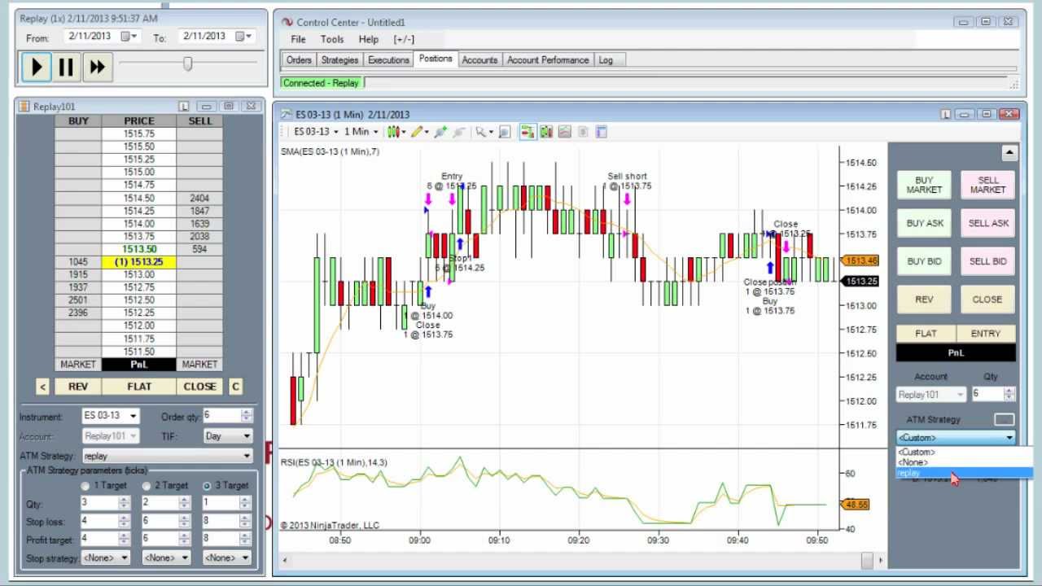Open the To date calendar dropdown

(x=243, y=36)
